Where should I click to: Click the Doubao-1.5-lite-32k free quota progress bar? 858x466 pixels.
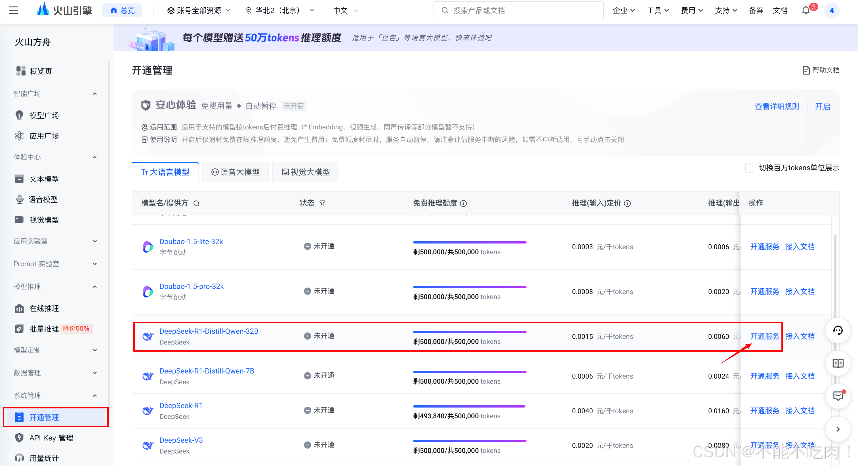point(469,242)
